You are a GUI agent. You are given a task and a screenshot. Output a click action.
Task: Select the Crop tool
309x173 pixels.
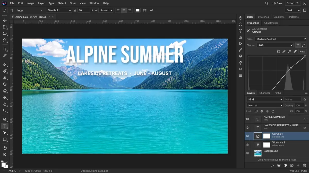[x=5, y=49]
